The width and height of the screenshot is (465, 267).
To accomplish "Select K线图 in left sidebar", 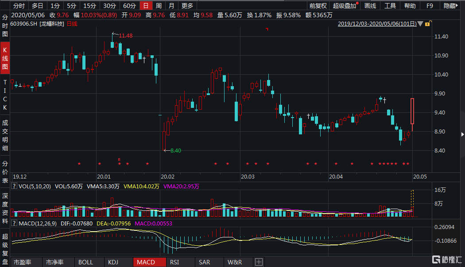I will (x=5, y=58).
